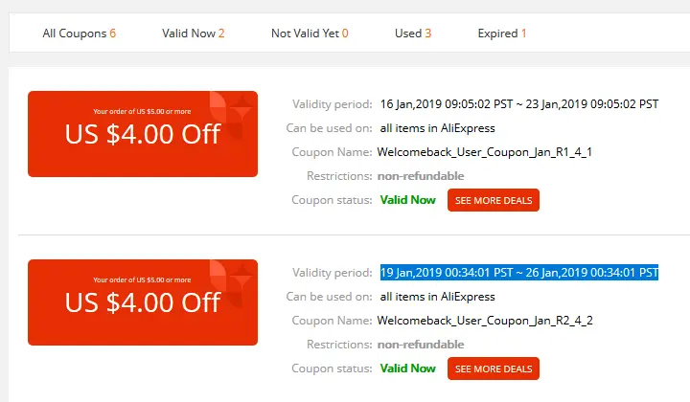Click coupon name Welcomeback_User_Coupon_Jan_R2_4_2

(485, 321)
